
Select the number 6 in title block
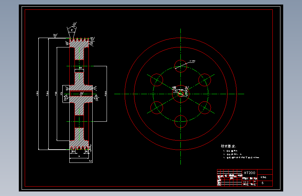263,183
